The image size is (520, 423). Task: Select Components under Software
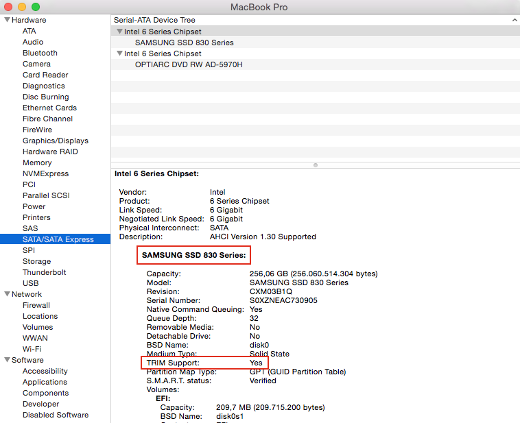click(45, 393)
